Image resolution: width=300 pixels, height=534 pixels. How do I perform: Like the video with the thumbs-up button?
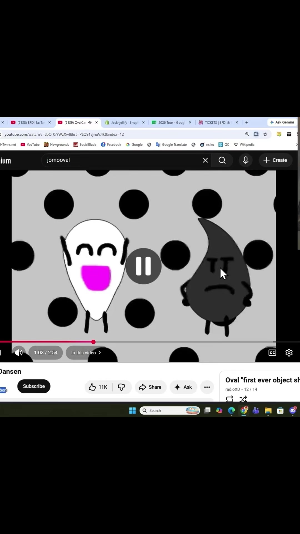98,387
